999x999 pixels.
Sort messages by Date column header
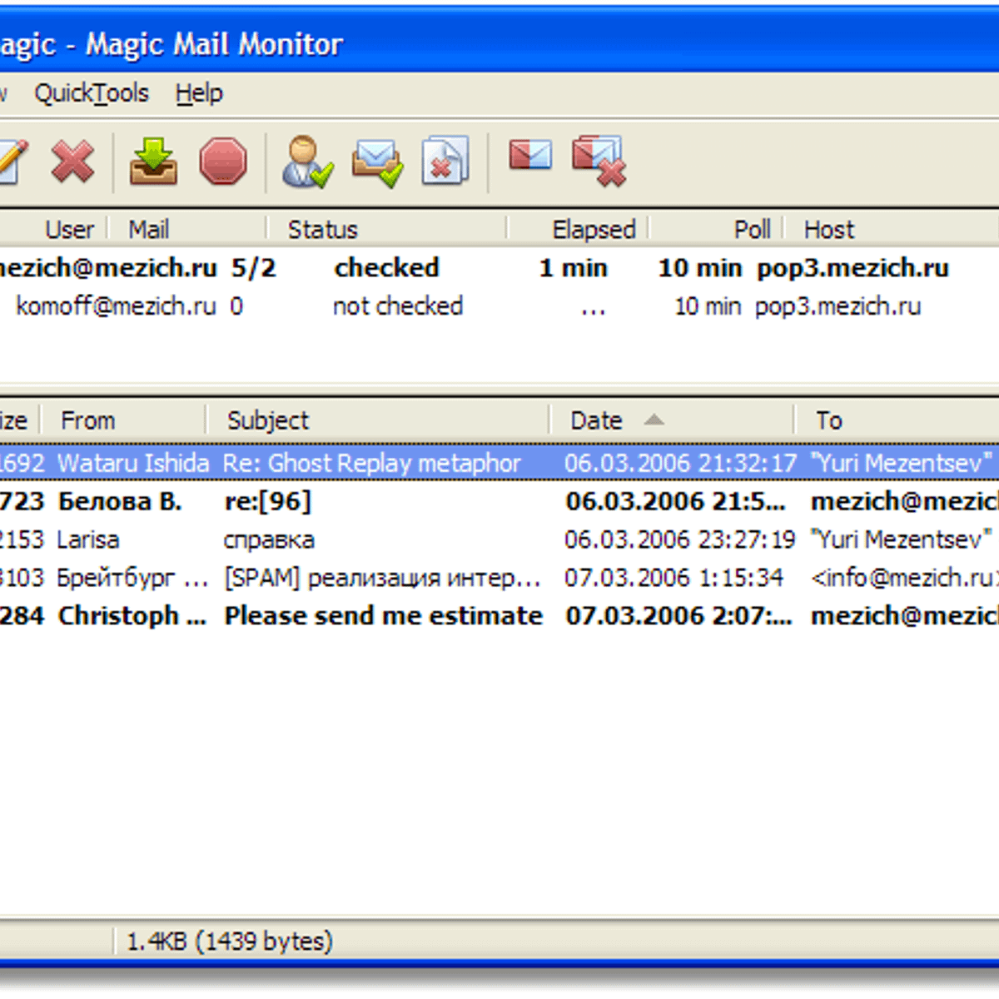pyautogui.click(x=596, y=420)
